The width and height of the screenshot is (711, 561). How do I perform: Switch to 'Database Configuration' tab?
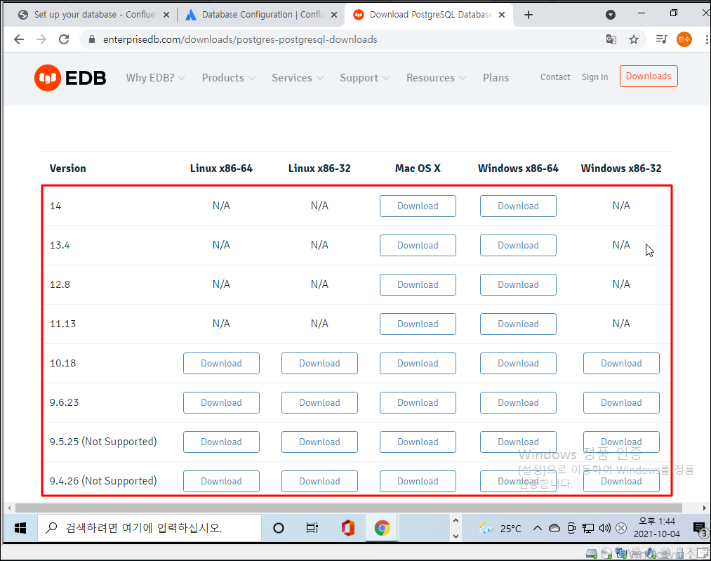click(260, 15)
